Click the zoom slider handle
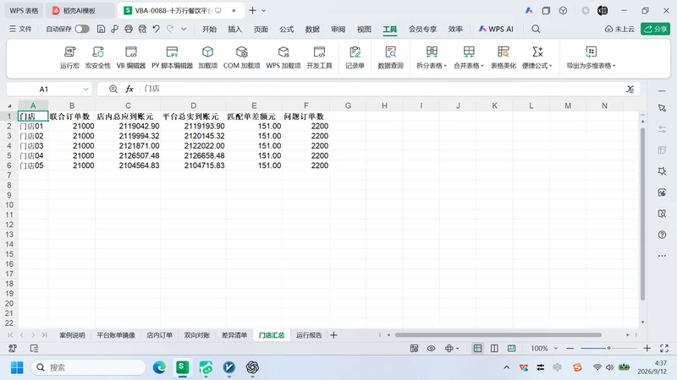This screenshot has width=677, height=380. tap(608, 348)
